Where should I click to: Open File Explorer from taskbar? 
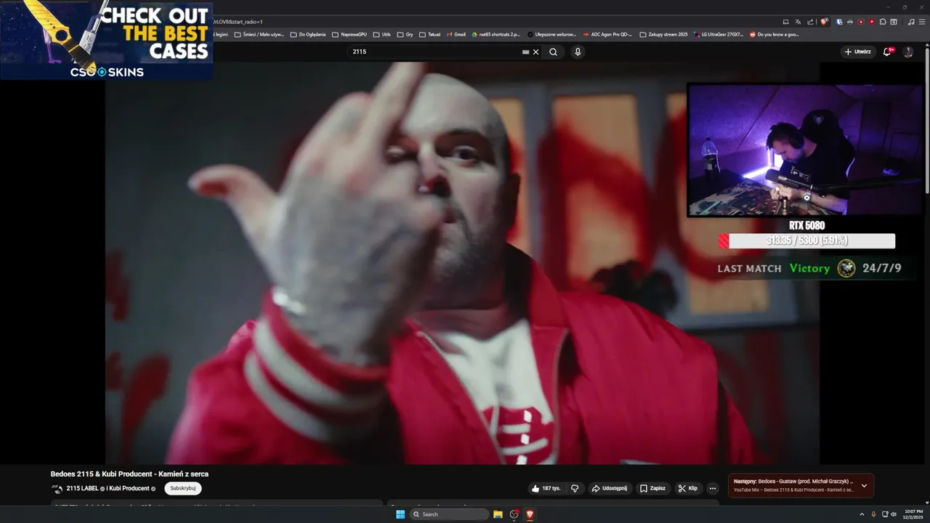click(x=498, y=514)
